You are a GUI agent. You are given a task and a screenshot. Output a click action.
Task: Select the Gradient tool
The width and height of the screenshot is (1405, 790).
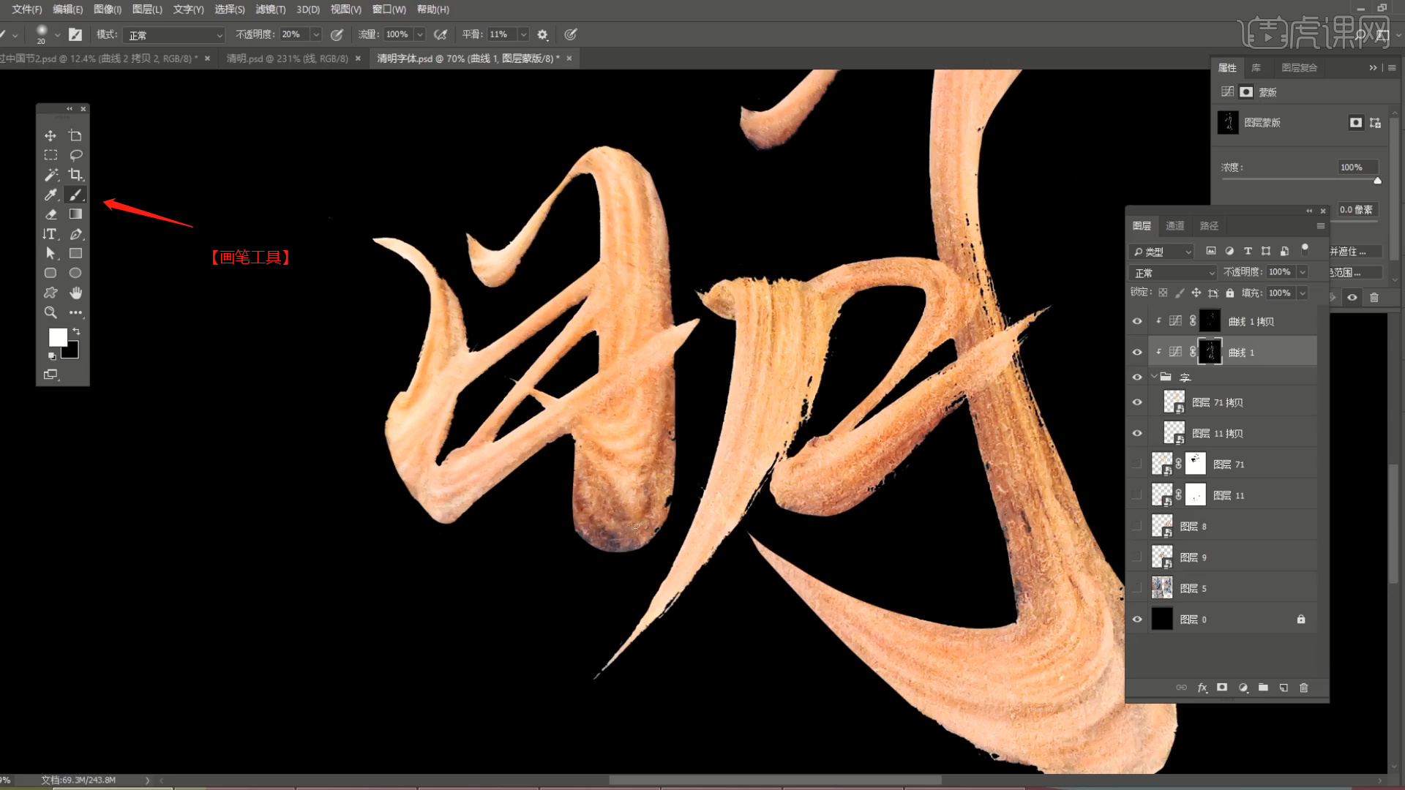click(x=75, y=214)
